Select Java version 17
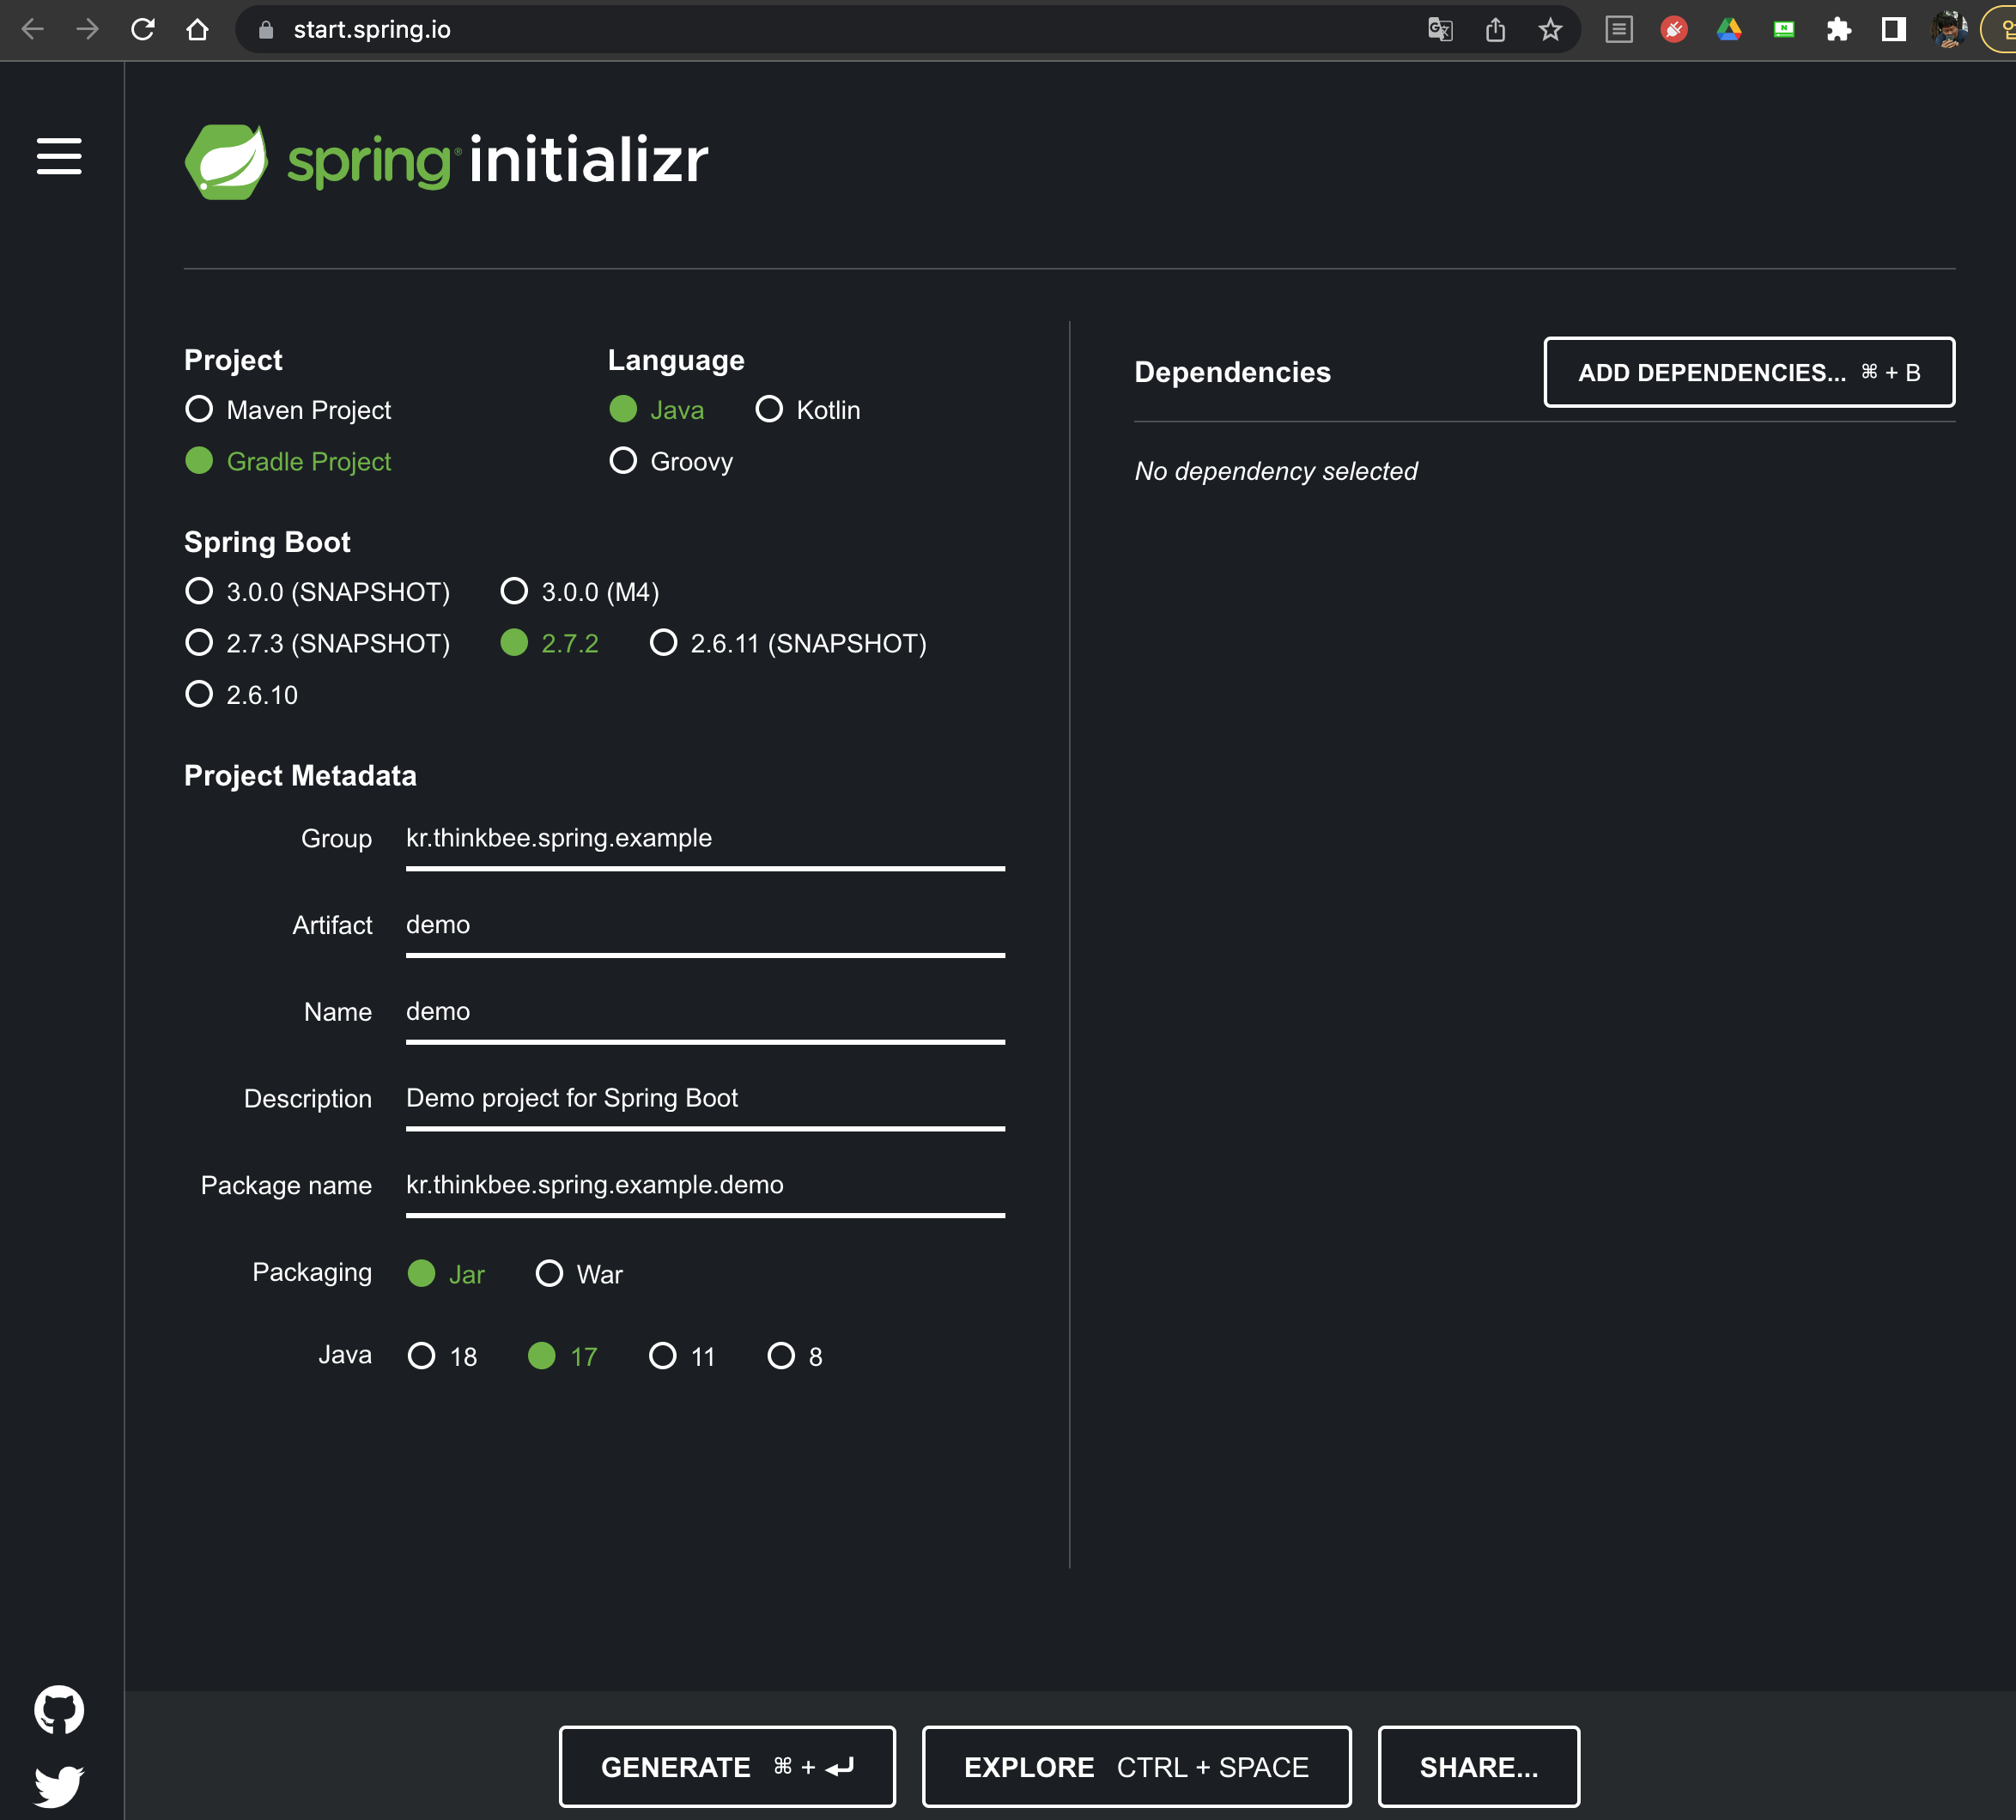2016x1820 pixels. point(562,1357)
